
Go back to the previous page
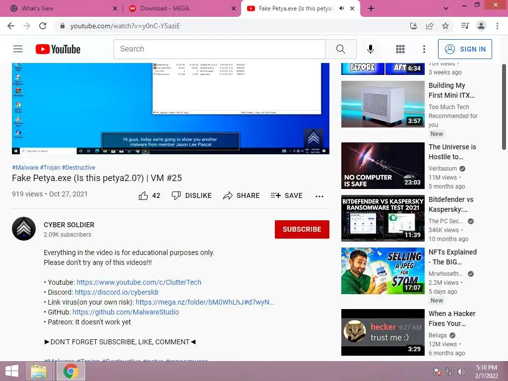(11, 26)
